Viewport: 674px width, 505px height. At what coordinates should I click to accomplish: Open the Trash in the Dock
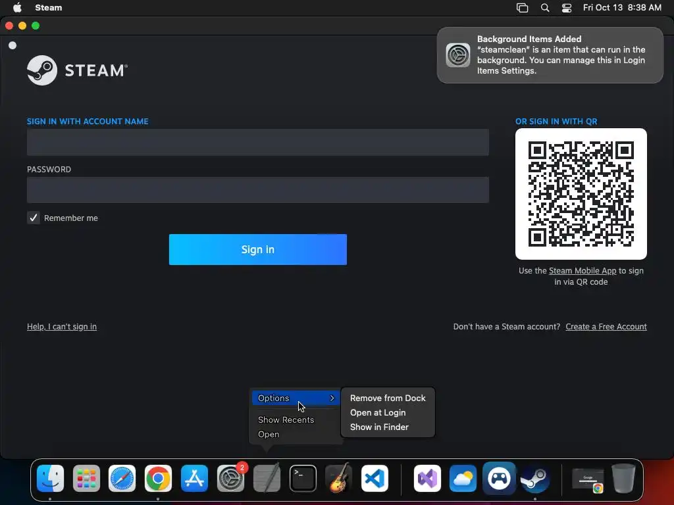[623, 478]
